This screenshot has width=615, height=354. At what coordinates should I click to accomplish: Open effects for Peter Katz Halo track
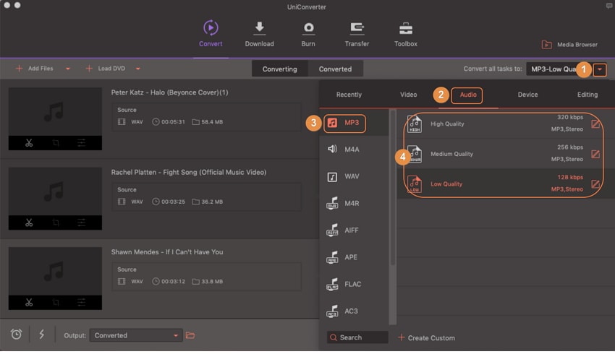pyautogui.click(x=81, y=142)
